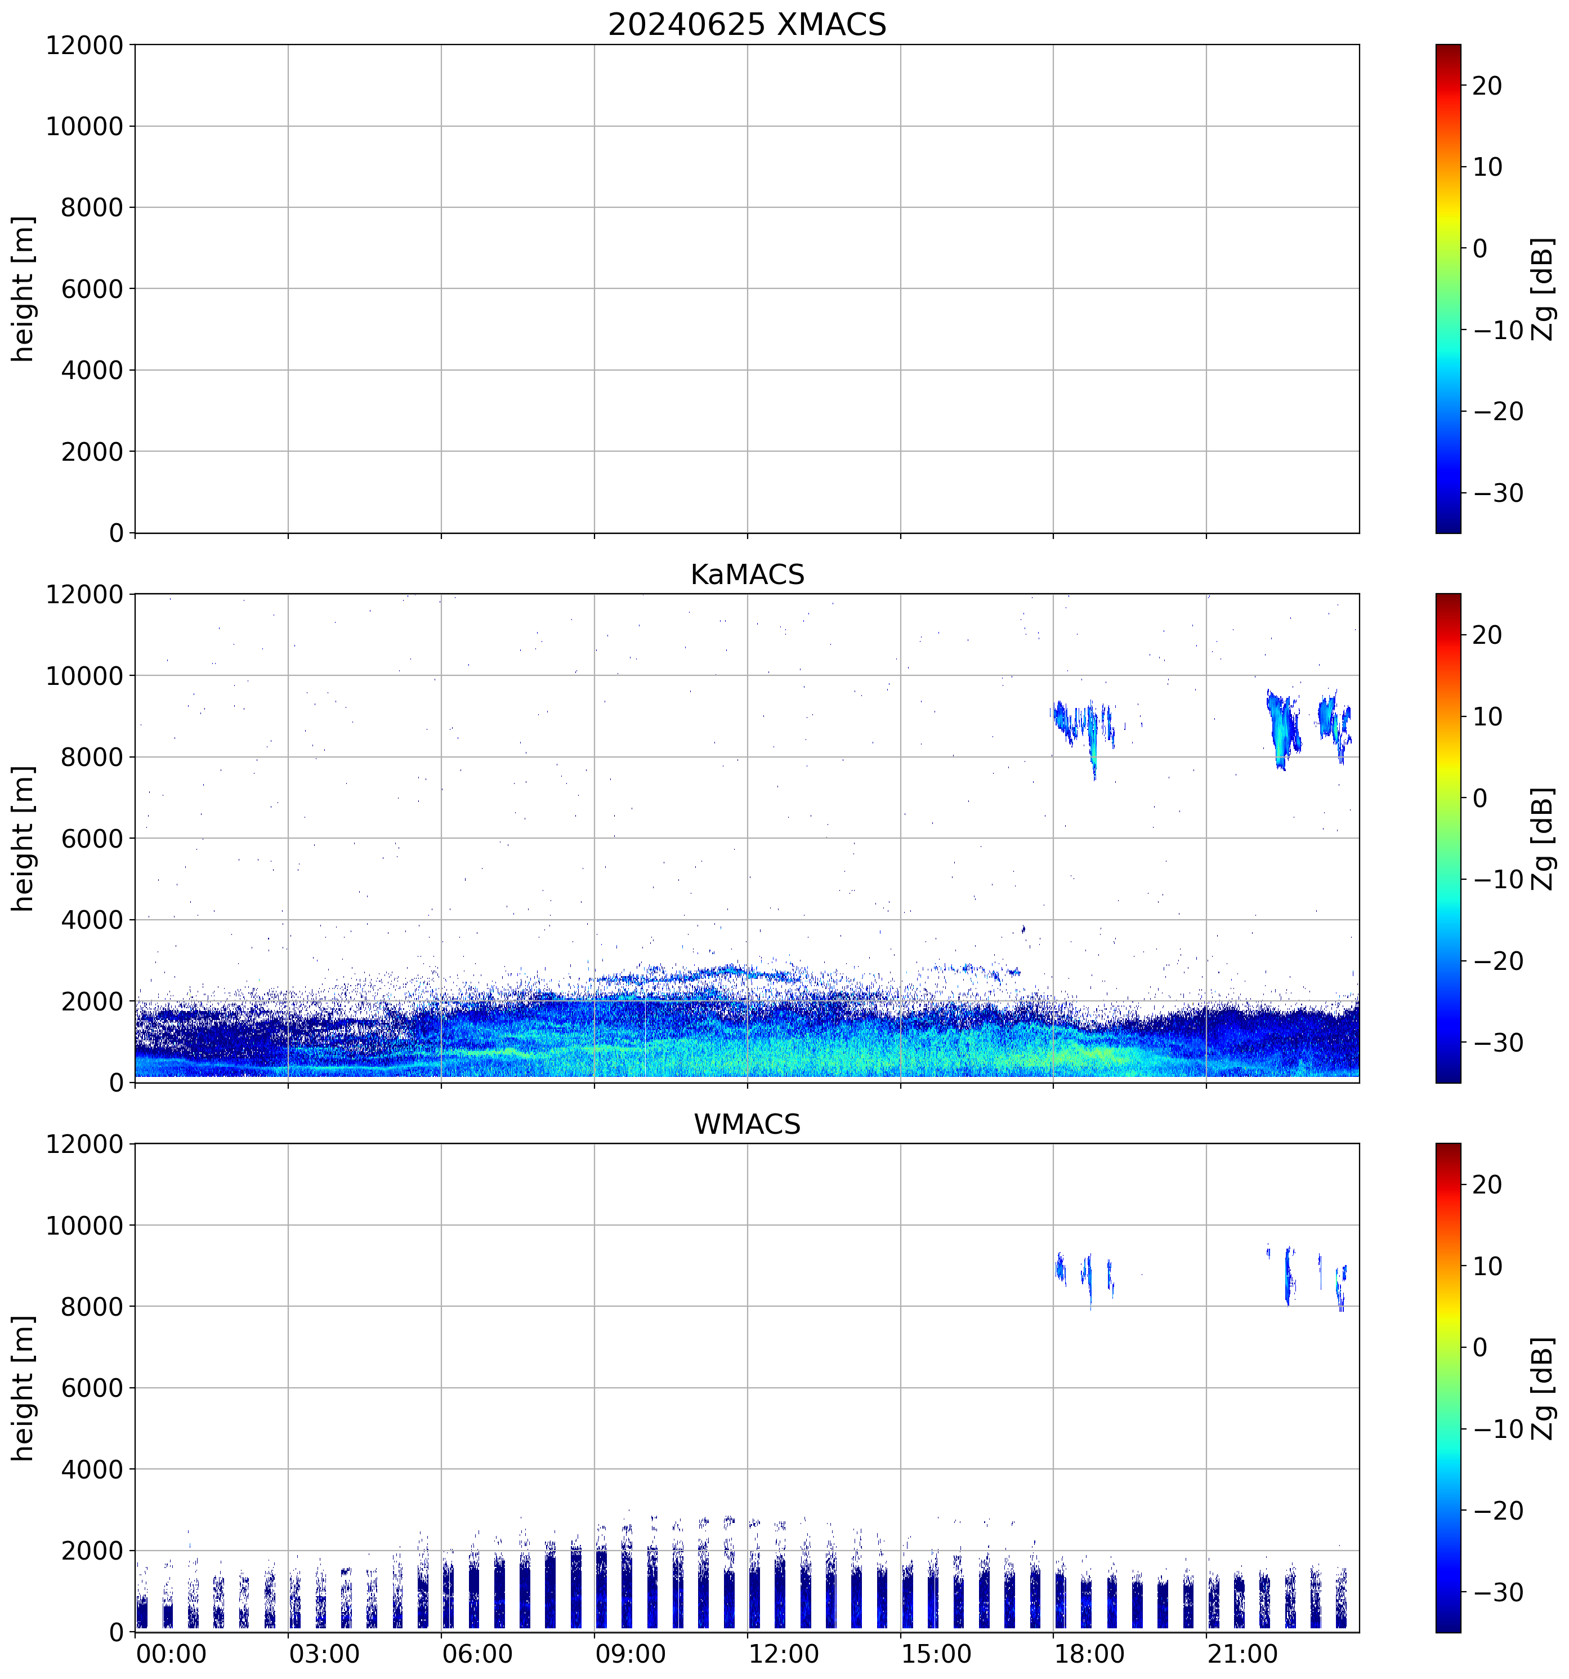1569x1679 pixels.
Task: Click the 12:00 time axis label
Action: click(783, 1654)
